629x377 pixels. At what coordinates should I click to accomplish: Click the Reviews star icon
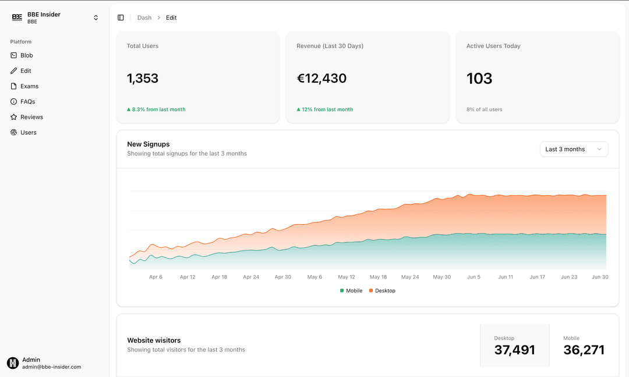click(13, 117)
